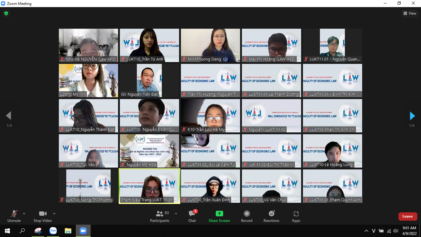Go to next page of participants

(412, 116)
